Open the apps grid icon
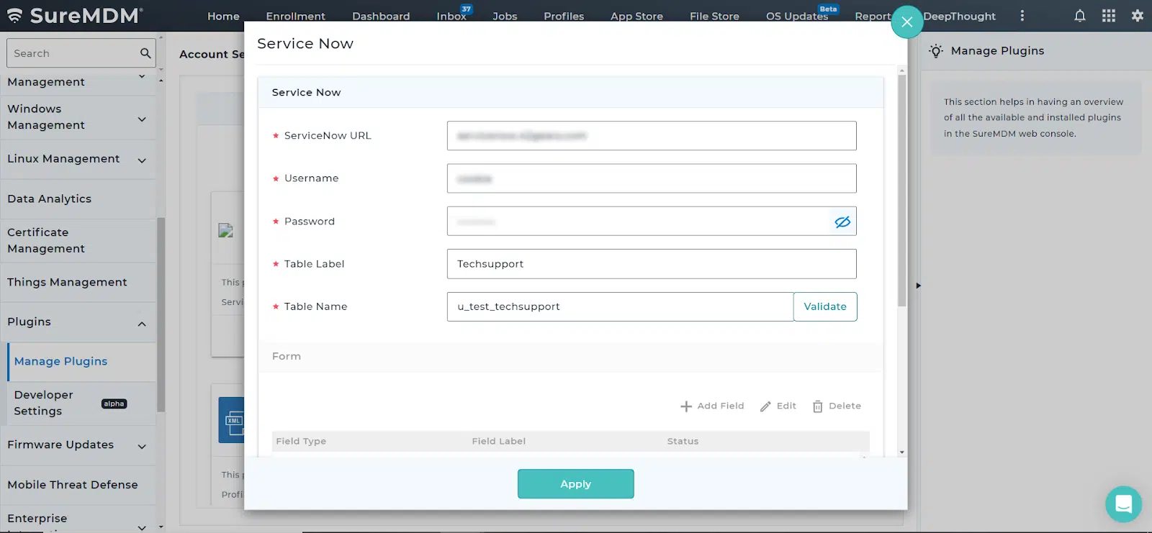 tap(1108, 15)
